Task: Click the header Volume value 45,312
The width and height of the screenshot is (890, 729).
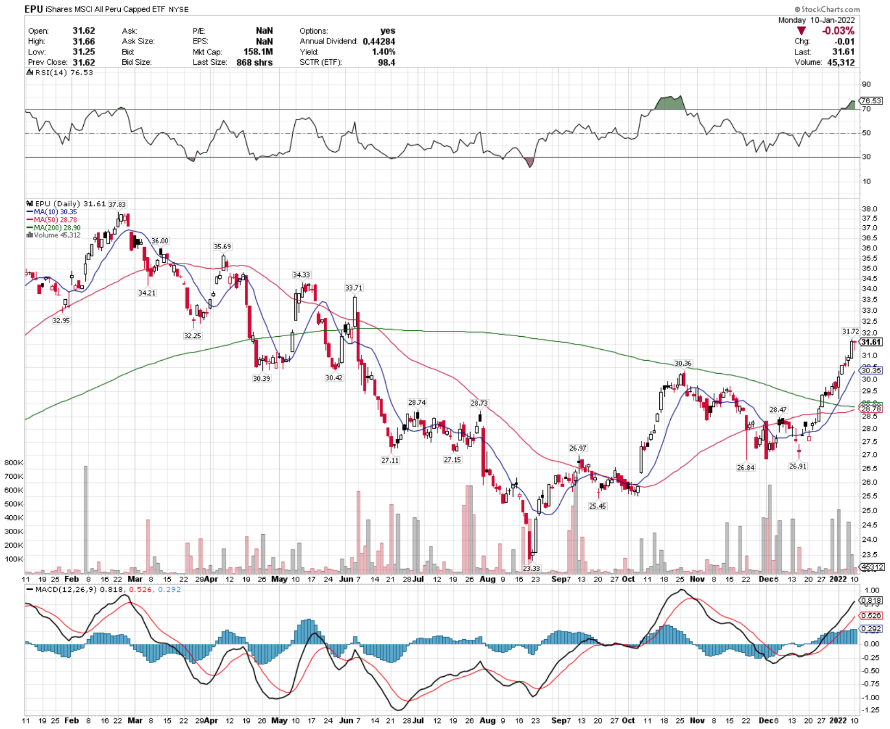Action: (840, 62)
